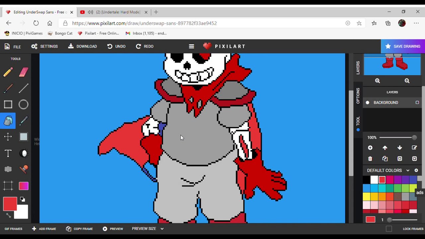Image resolution: width=425 pixels, height=239 pixels.
Task: Select the Dithering pattern tool
Action: click(x=8, y=169)
